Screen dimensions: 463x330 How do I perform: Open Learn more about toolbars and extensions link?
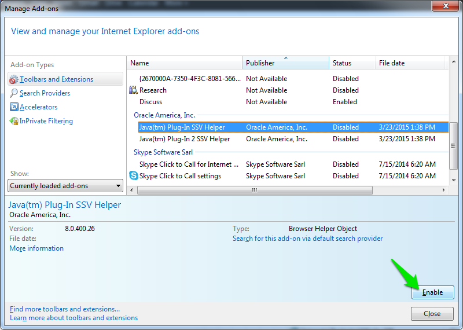click(74, 318)
